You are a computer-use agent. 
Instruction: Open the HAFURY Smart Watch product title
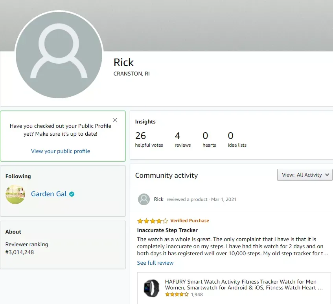244,284
